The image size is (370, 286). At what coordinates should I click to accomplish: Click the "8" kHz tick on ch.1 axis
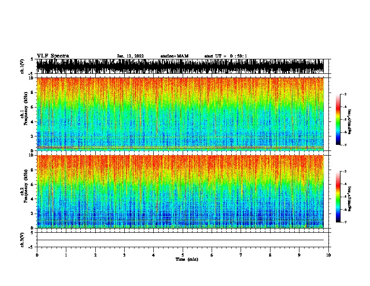[x=32, y=93]
